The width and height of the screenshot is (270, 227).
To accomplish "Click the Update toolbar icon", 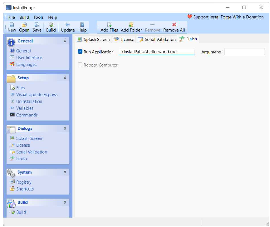I will [68, 25].
